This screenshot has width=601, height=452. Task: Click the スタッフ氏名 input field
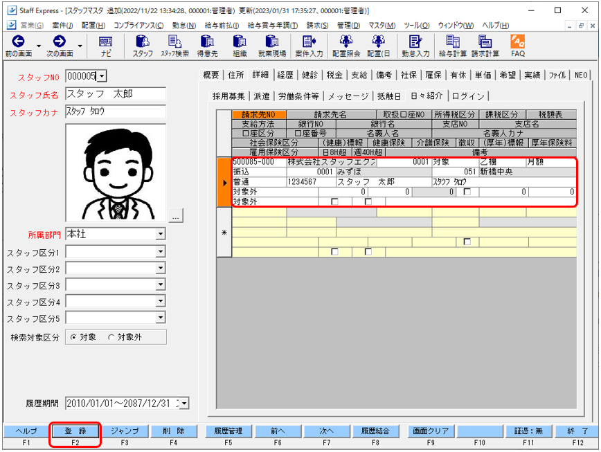[x=116, y=94]
